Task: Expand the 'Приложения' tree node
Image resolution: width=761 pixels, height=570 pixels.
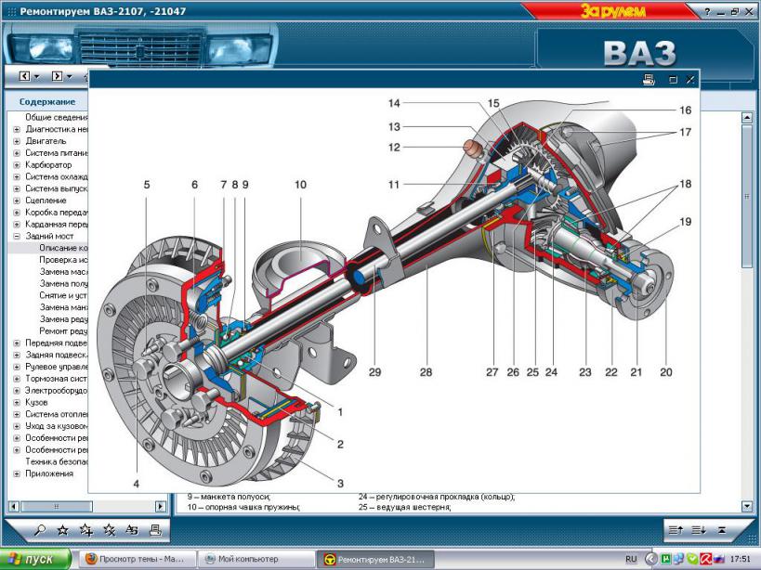Action: point(17,473)
